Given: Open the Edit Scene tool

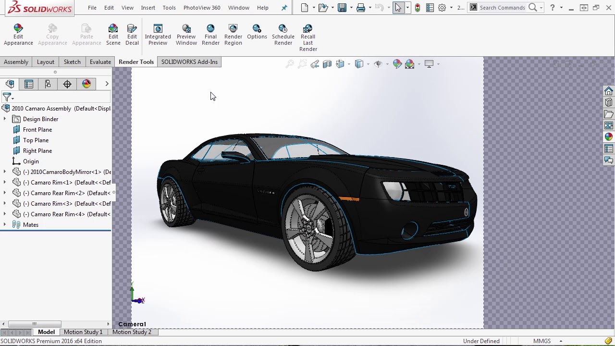Looking at the screenshot, I should pos(113,35).
